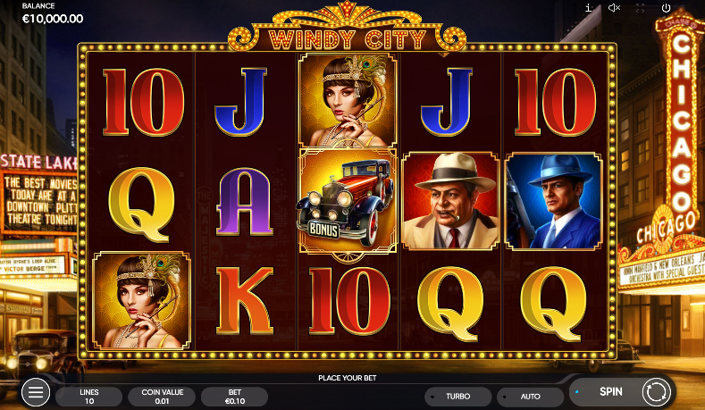Screen dimensions: 705x410
Task: Open the Auto spin option
Action: tap(531, 397)
